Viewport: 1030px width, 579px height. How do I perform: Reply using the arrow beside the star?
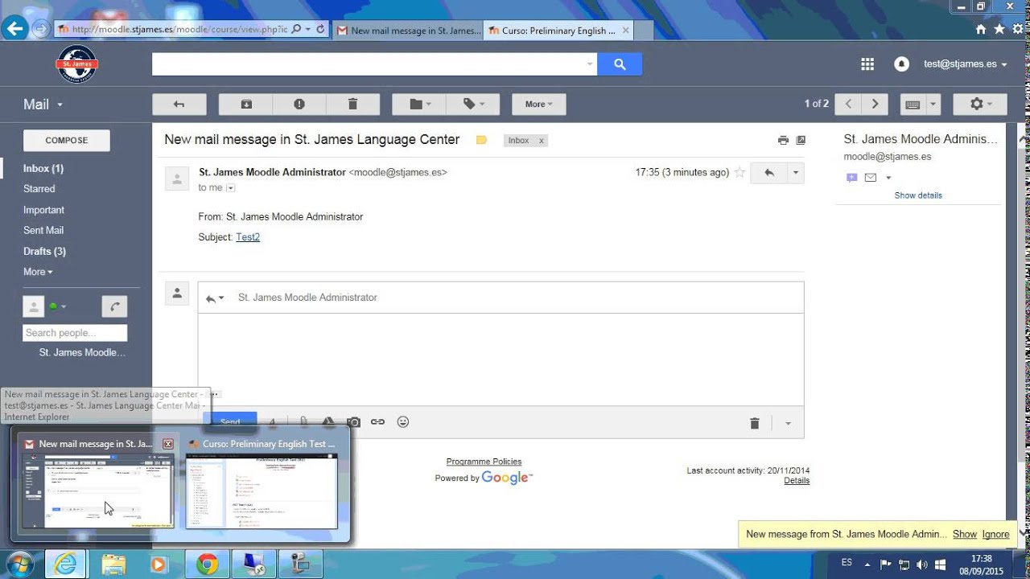[769, 172]
